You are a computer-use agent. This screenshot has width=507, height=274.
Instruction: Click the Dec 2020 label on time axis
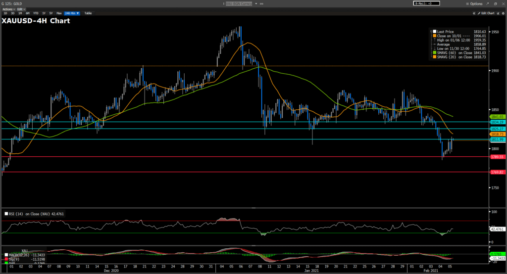pyautogui.click(x=111, y=271)
